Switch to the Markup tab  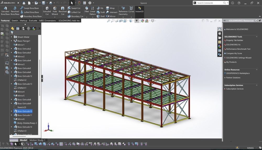23,20
